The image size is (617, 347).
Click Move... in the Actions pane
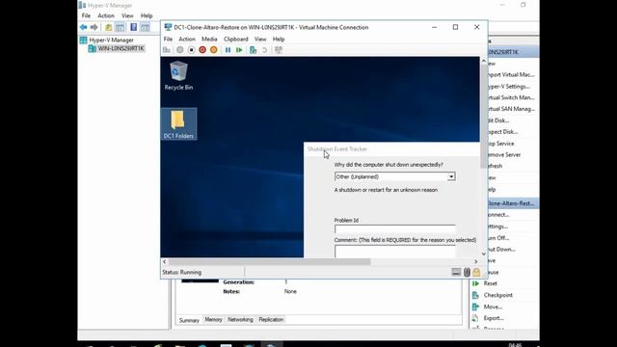pos(493,307)
